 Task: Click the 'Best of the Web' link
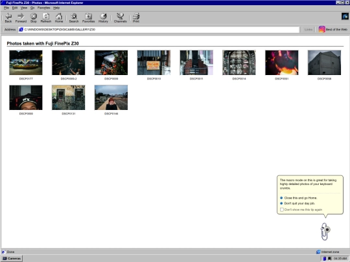pos(336,29)
